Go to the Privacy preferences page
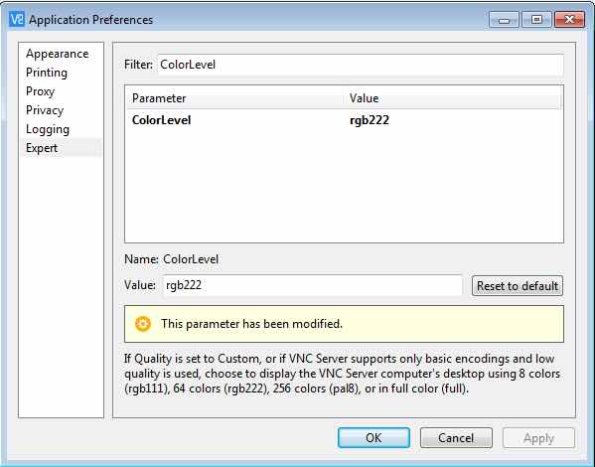Image resolution: width=595 pixels, height=467 pixels. pos(45,110)
